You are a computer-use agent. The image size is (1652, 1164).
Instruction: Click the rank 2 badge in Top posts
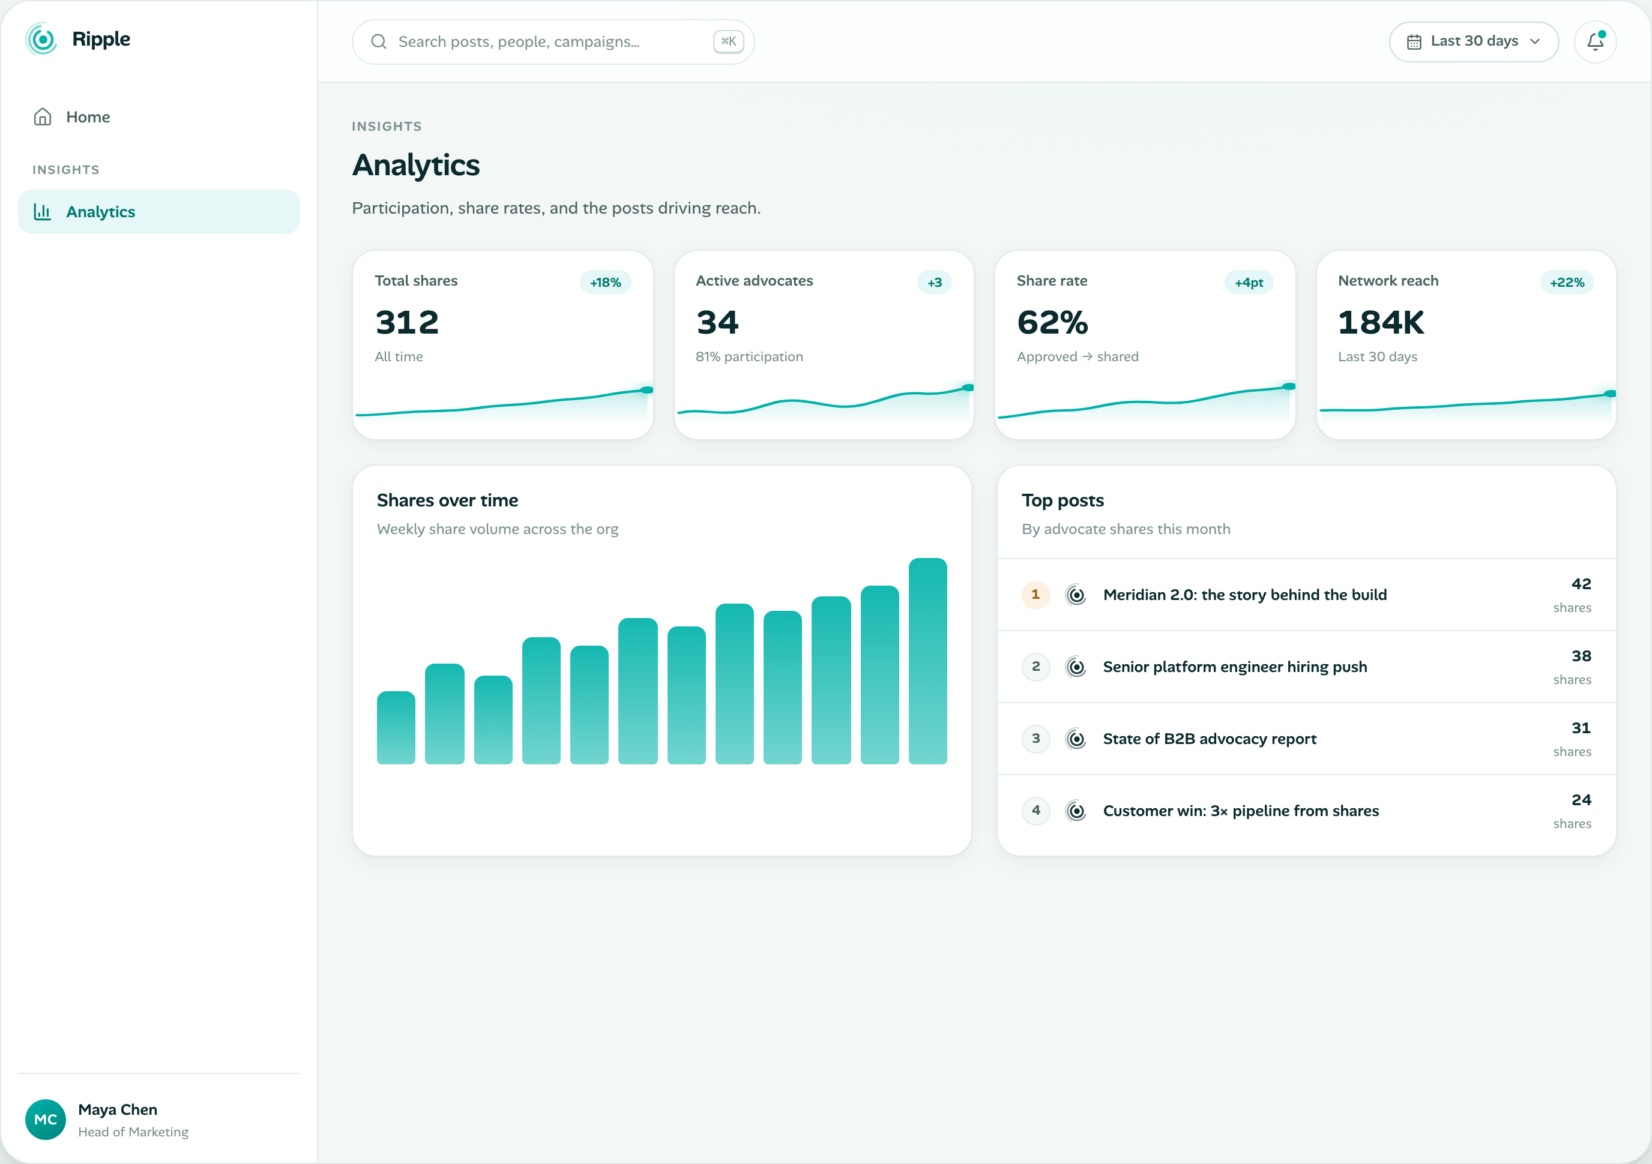[x=1036, y=667]
